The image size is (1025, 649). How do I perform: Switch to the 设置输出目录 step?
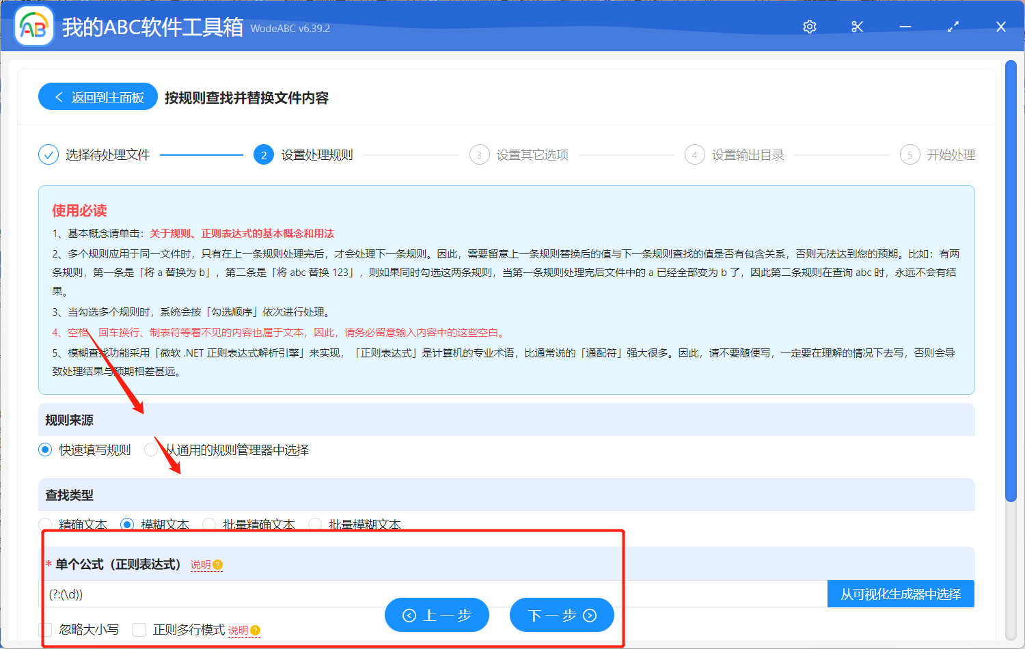tap(694, 154)
